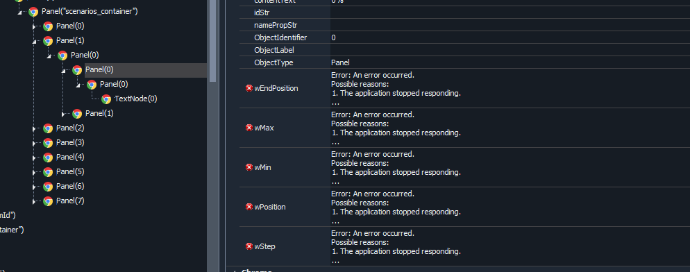Click the ObjectType property value Panel
This screenshot has height=272, width=690.
point(340,62)
